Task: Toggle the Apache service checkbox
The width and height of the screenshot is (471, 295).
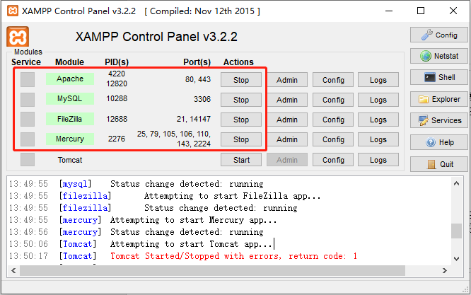Action: (28, 80)
